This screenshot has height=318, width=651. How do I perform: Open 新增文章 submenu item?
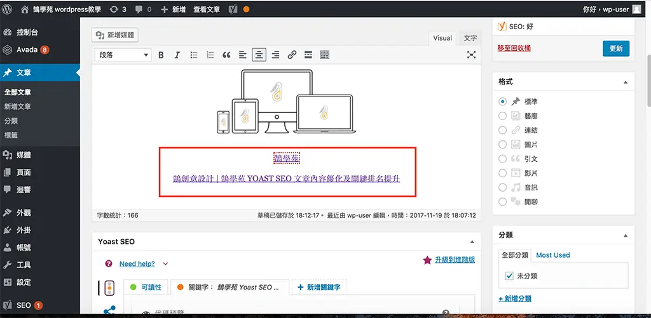click(x=17, y=107)
